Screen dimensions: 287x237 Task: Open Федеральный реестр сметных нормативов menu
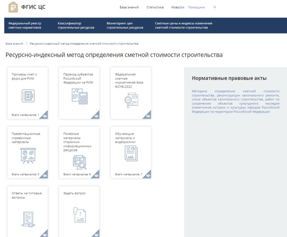click(25, 25)
